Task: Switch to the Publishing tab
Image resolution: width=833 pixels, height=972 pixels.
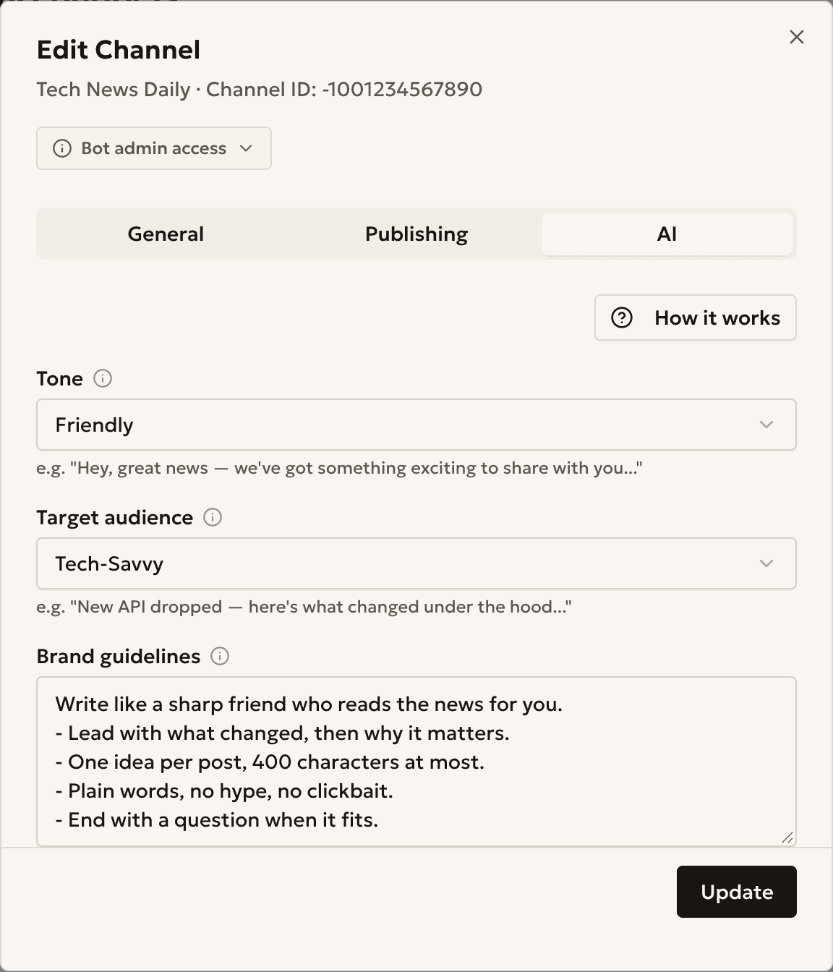Action: [416, 234]
